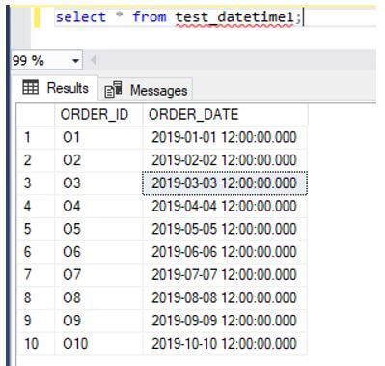Select cell O5 in ORDER_ID
Viewport: 385px width, 366px height.
click(x=98, y=229)
